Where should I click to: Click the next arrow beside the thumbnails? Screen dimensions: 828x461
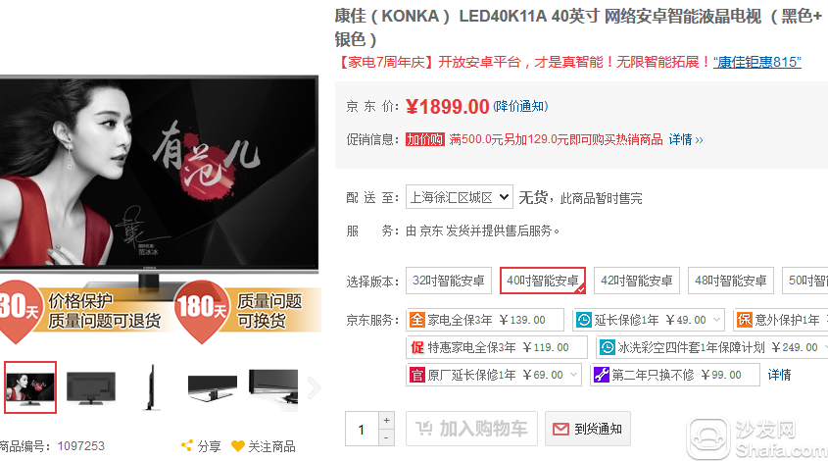[x=315, y=387]
